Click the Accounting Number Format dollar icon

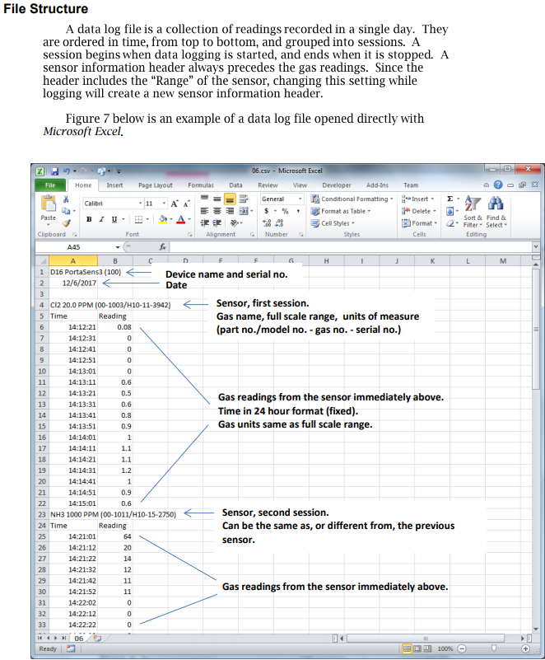266,211
